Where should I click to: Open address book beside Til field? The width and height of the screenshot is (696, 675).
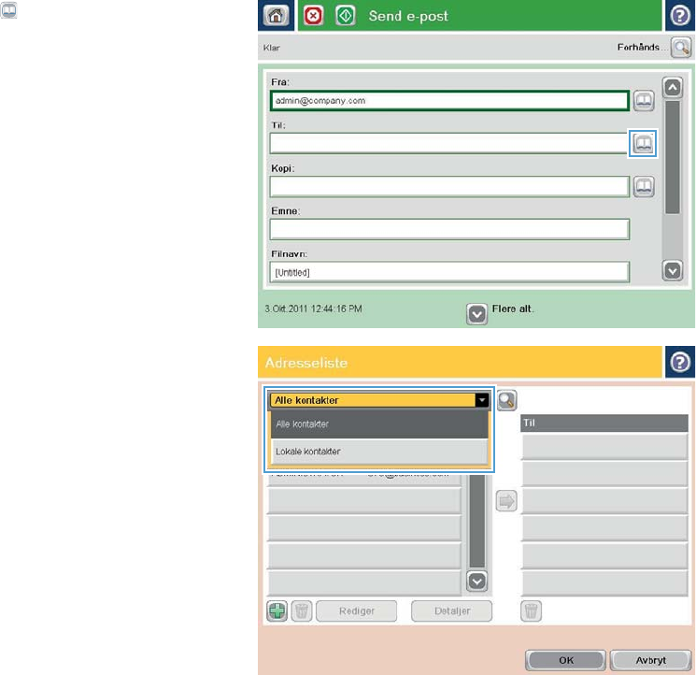pos(643,143)
